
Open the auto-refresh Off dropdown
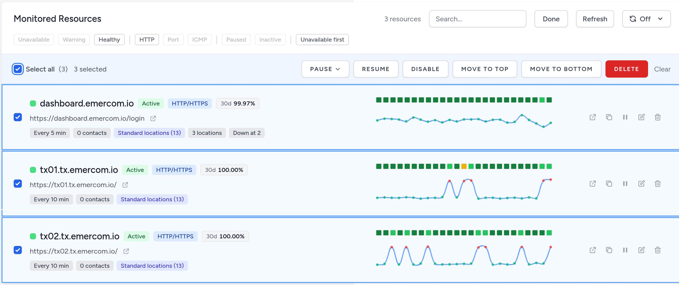pos(646,19)
